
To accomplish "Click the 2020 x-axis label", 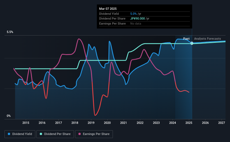I will (x=107, y=123).
